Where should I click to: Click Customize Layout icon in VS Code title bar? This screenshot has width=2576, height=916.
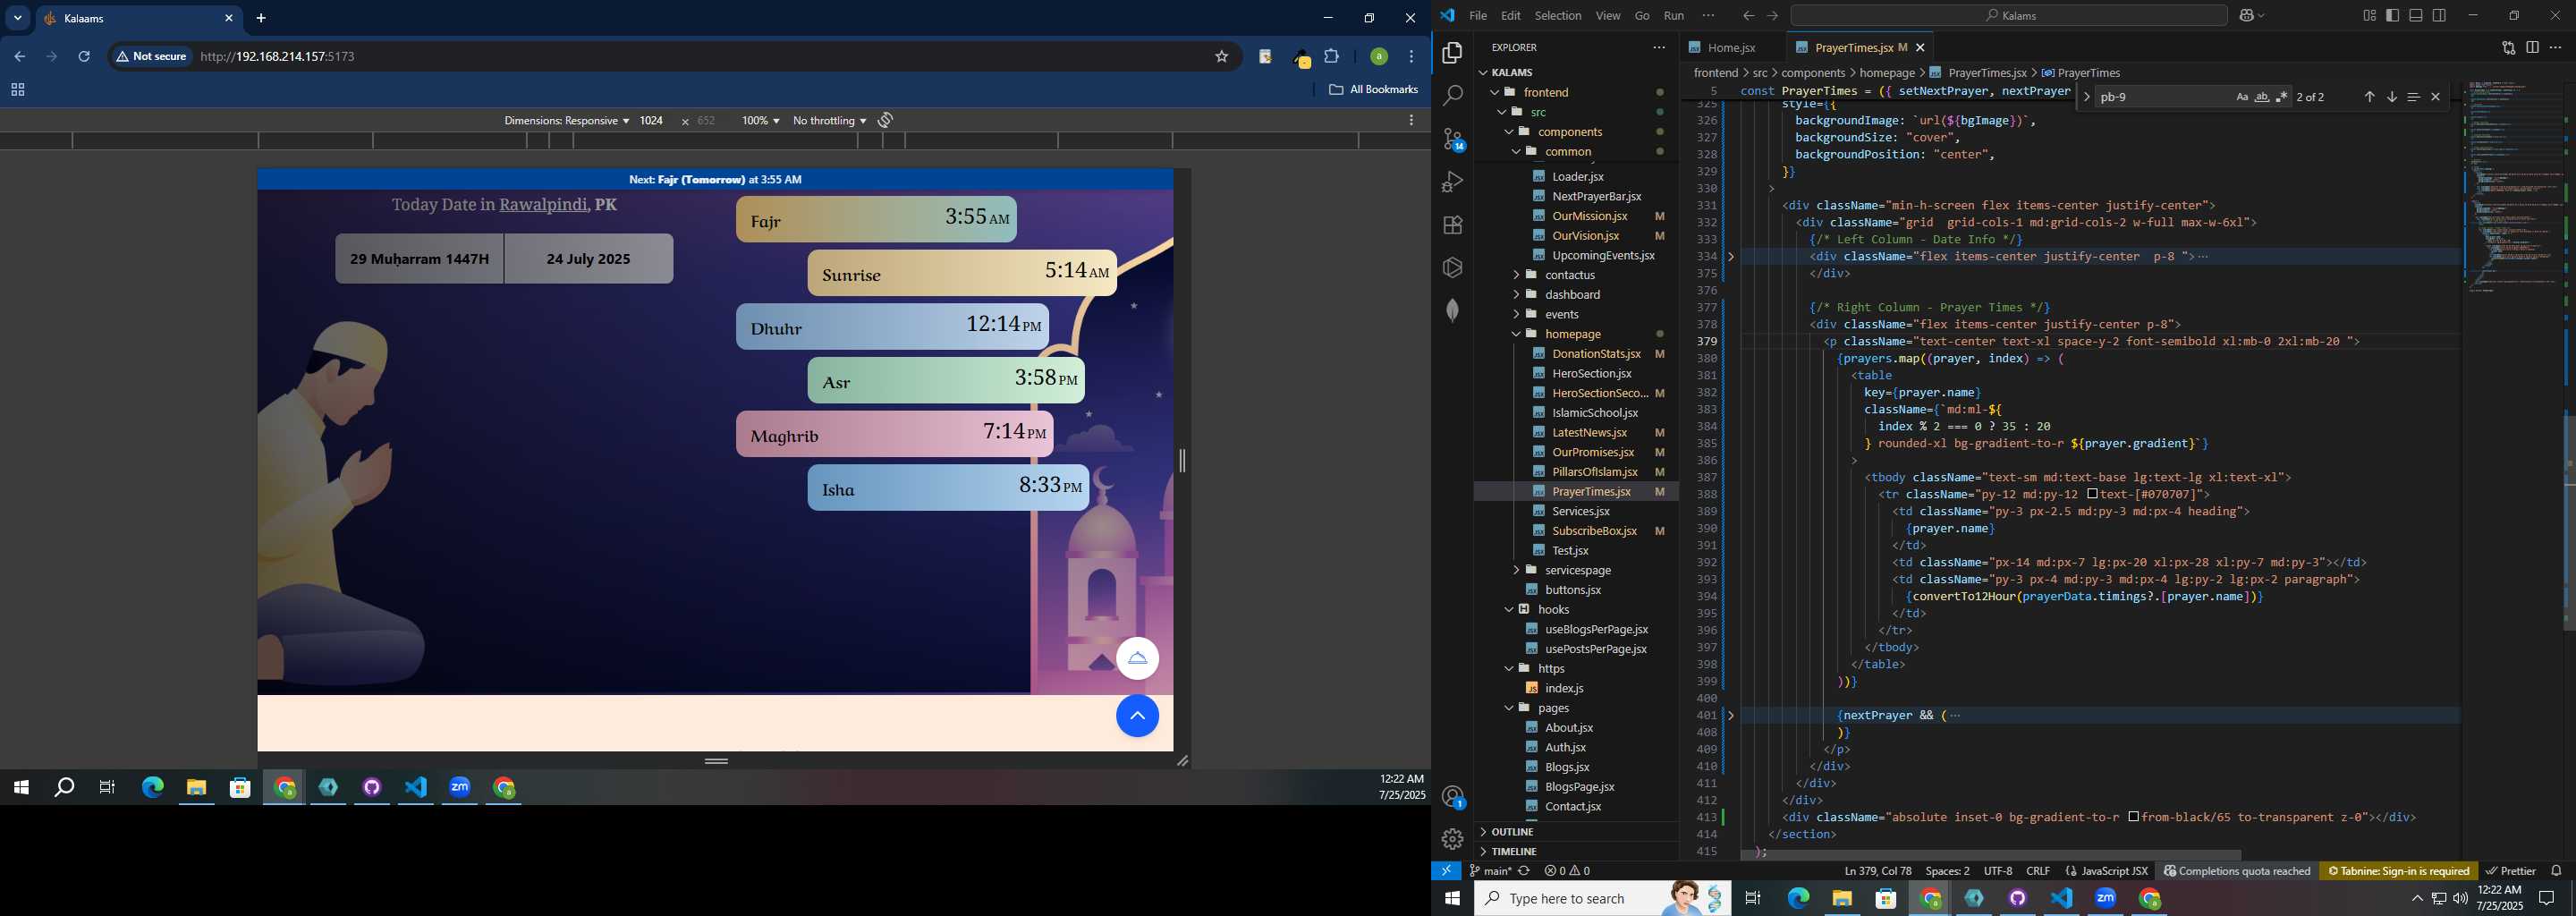pos(2369,15)
